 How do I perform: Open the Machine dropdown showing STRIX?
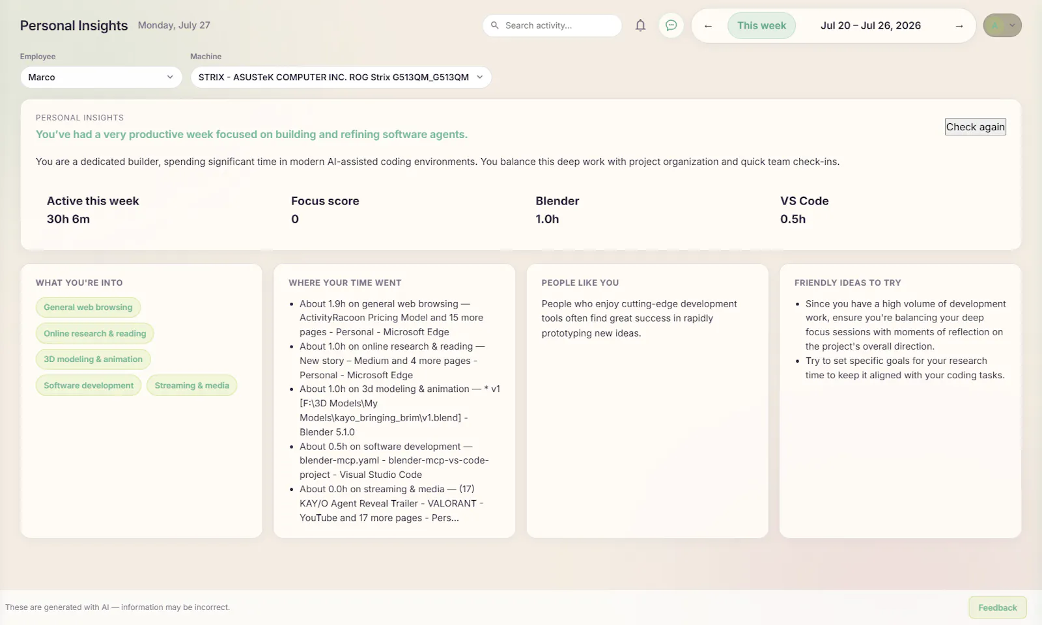pyautogui.click(x=341, y=77)
